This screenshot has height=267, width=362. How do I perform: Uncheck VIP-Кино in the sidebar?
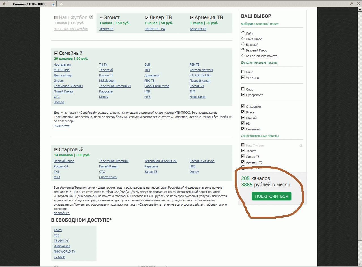[x=243, y=77]
